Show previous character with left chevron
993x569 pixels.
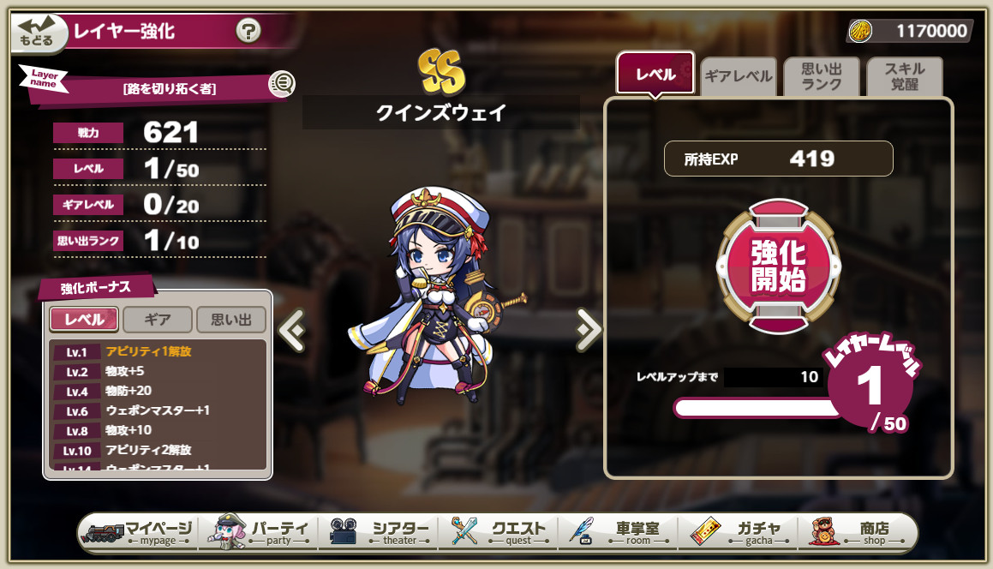292,329
